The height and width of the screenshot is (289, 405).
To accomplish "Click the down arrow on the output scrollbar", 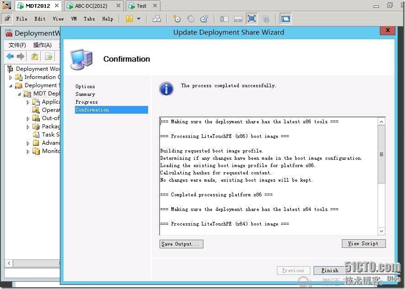I will point(381,231).
